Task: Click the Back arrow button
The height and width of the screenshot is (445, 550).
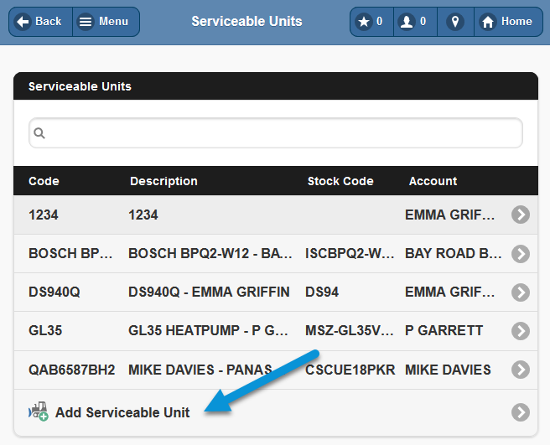Action: [x=41, y=22]
